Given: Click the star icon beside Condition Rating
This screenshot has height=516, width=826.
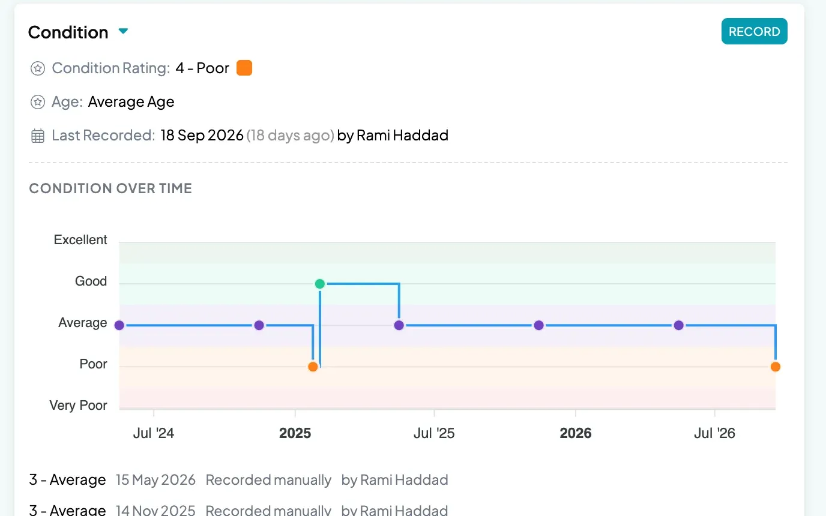Looking at the screenshot, I should (38, 68).
